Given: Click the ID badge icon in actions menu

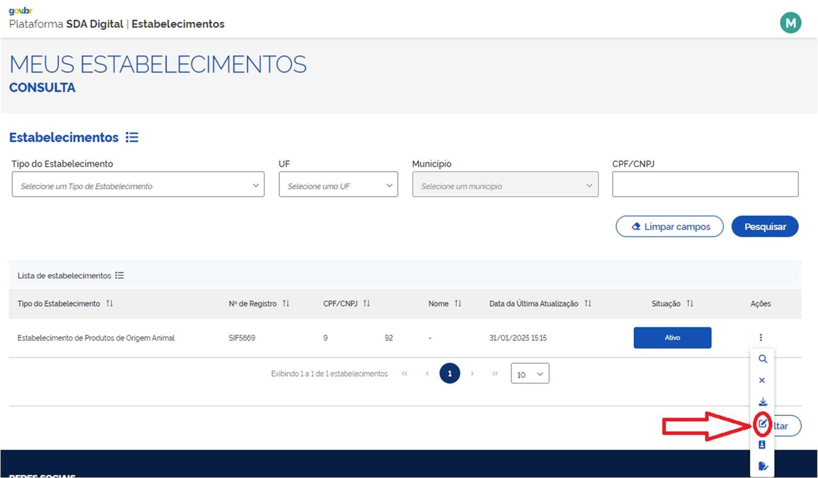Looking at the screenshot, I should (x=762, y=445).
